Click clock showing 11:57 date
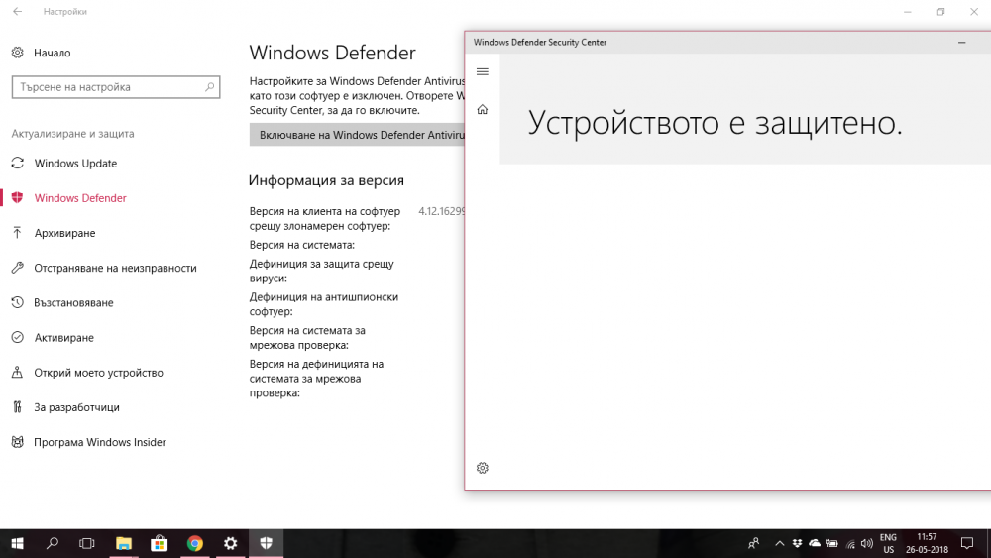The image size is (991, 558). (x=927, y=543)
